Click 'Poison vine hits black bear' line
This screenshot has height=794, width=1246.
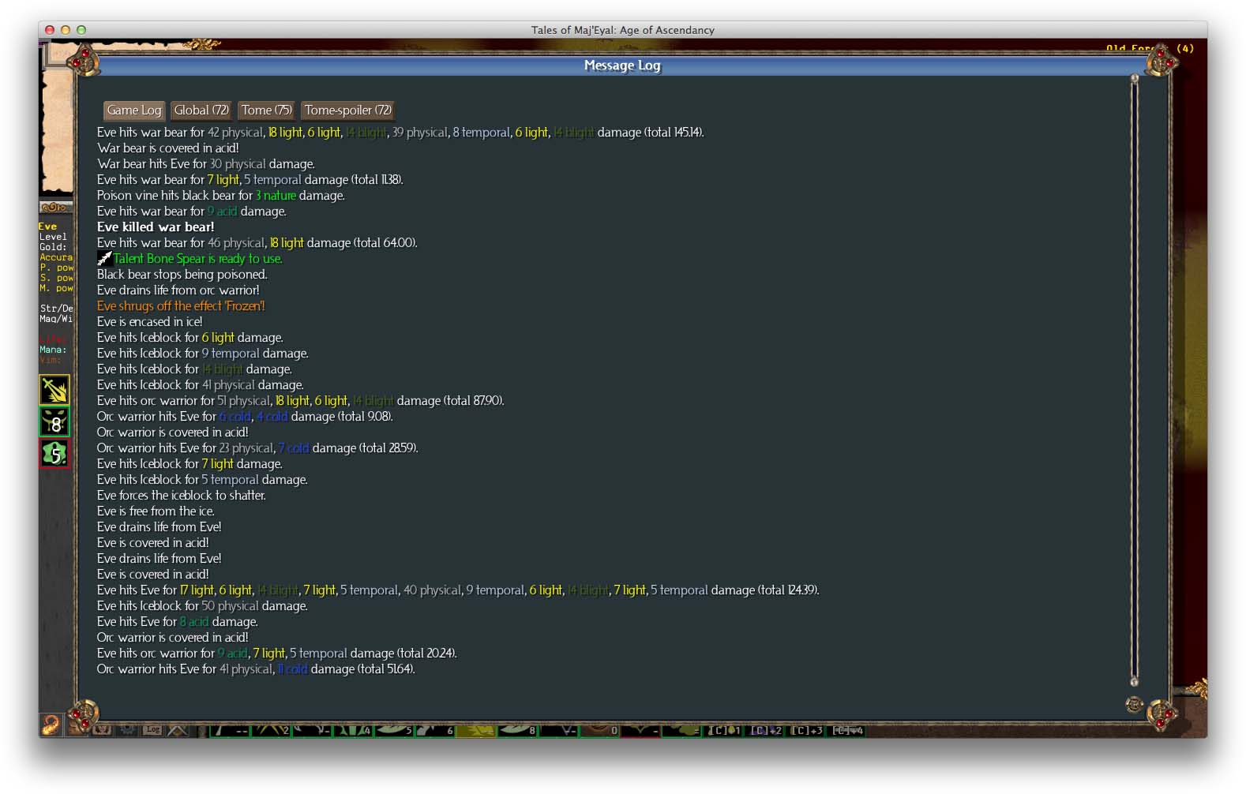(x=221, y=196)
